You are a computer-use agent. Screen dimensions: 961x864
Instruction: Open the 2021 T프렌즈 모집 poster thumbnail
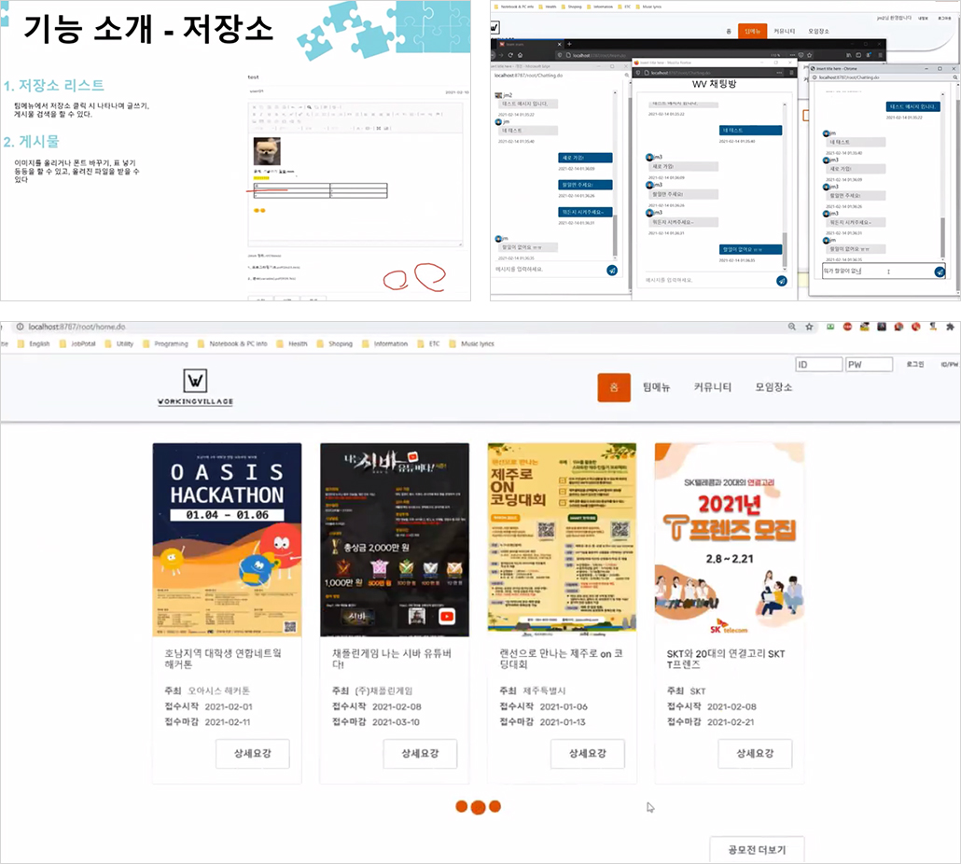pos(730,539)
